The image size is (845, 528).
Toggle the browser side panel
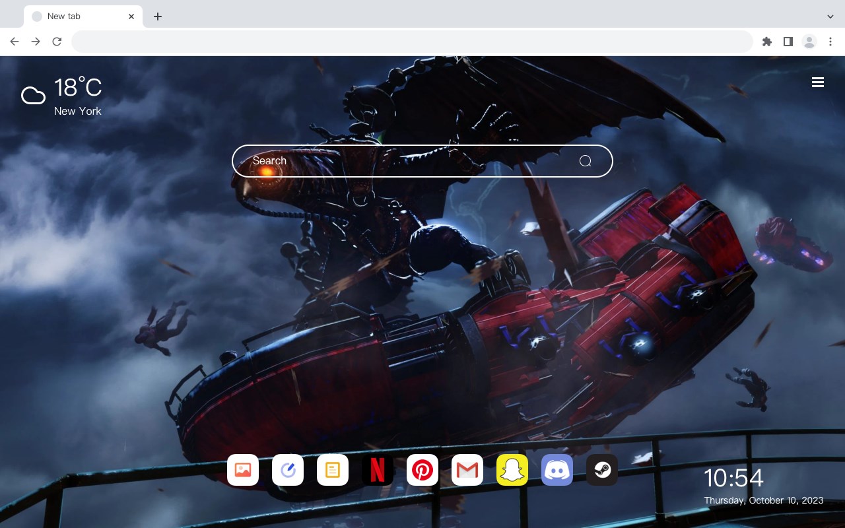tap(788, 42)
